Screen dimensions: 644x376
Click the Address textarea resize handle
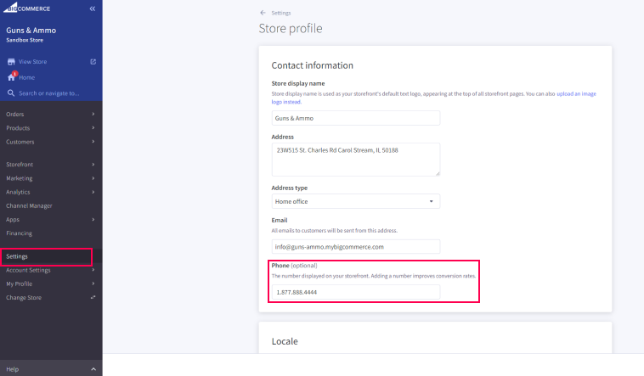pyautogui.click(x=438, y=173)
